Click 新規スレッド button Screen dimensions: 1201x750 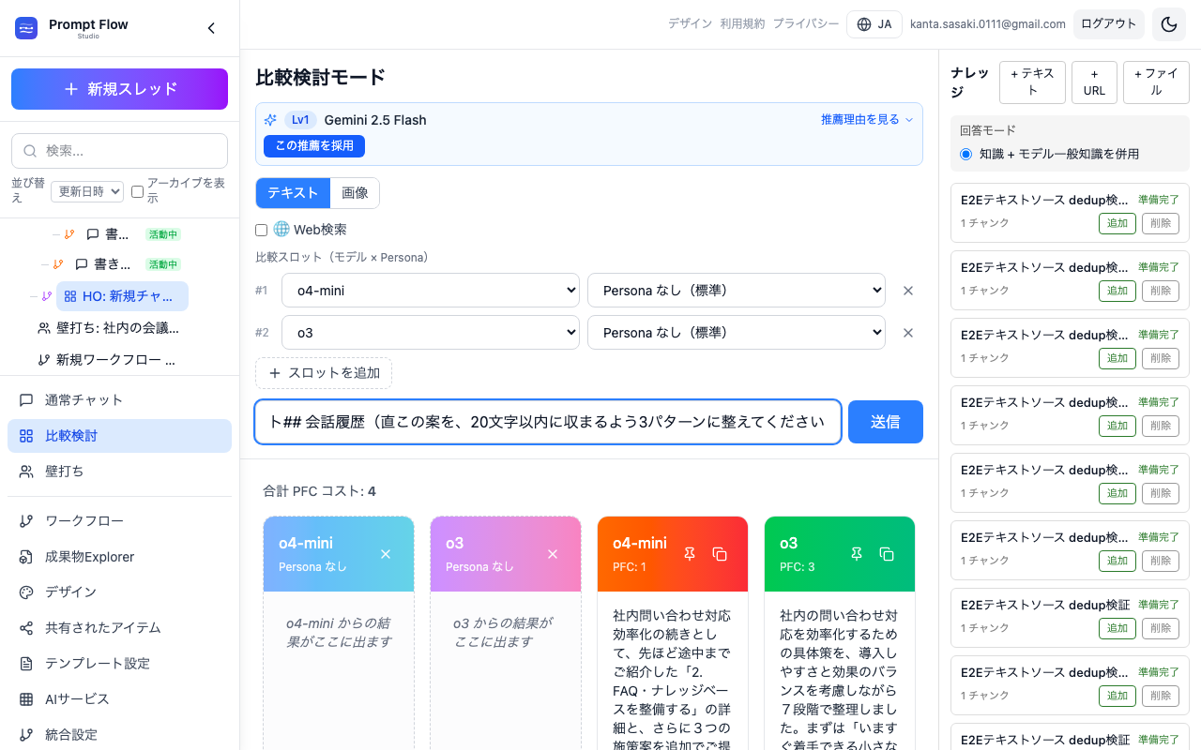(119, 89)
